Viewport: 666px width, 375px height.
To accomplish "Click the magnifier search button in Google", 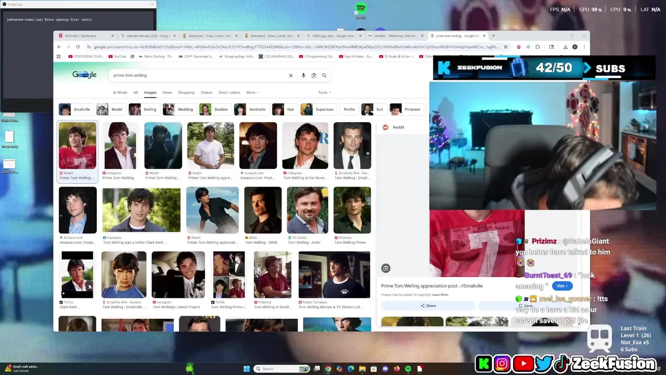I will pyautogui.click(x=324, y=76).
